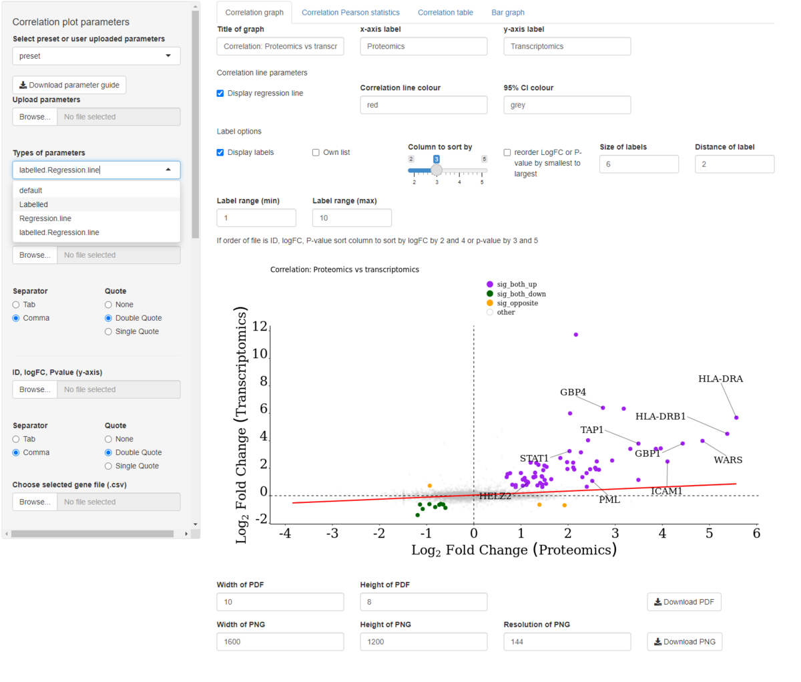
Task: Click the Width of PDF field
Action: pyautogui.click(x=280, y=602)
